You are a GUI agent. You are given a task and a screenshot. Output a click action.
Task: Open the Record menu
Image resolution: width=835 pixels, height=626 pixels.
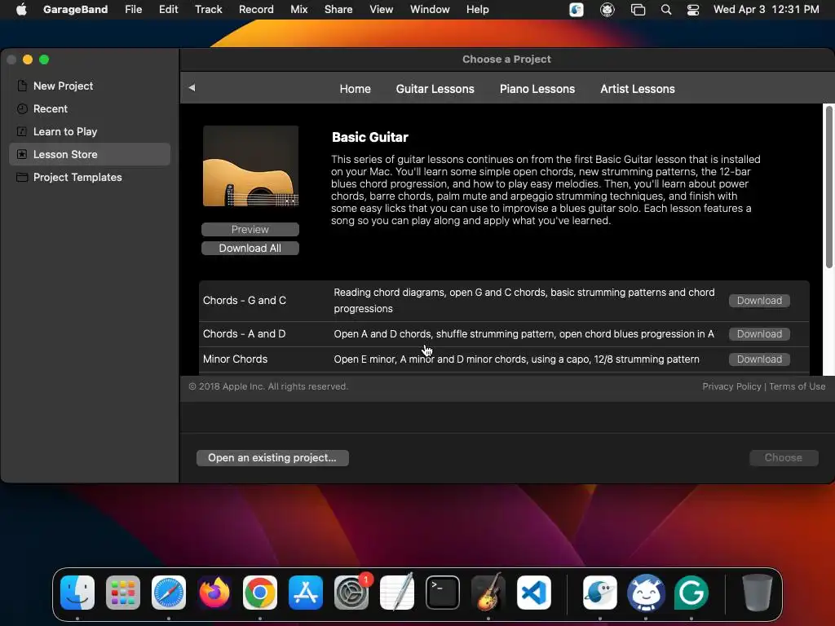256,10
